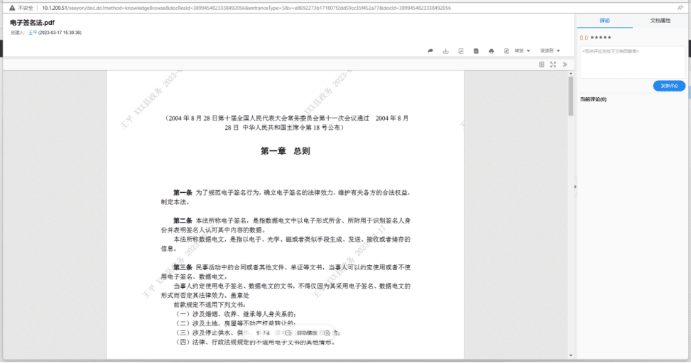The image size is (691, 363).
Task: Click the browser address bar URL
Action: [246, 8]
